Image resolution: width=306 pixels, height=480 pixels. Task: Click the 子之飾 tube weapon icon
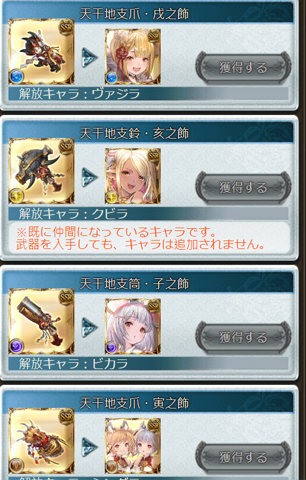(x=41, y=321)
